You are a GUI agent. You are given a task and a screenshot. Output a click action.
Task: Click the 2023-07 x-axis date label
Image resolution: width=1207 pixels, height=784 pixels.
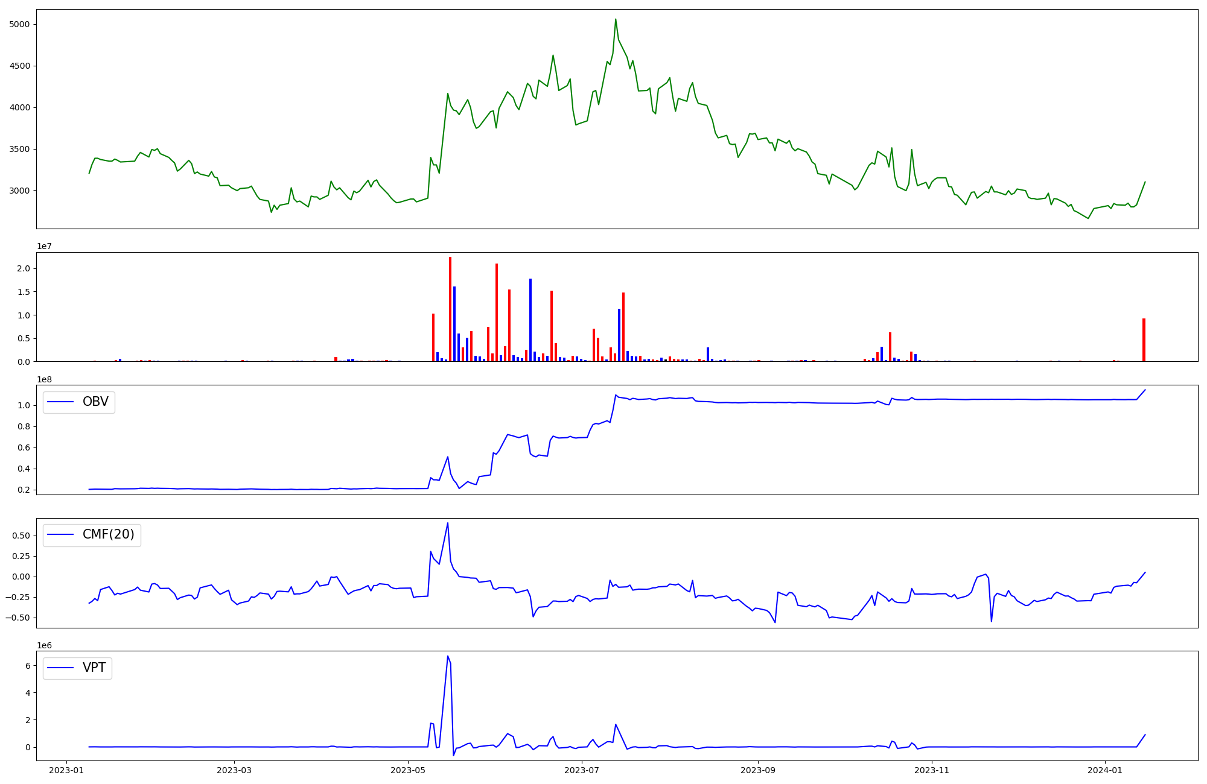click(582, 770)
